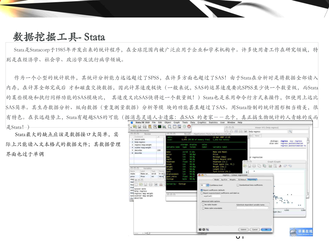This screenshot has height=247, width=329.
Task: Click the OK button in regress dialog
Action: [x=266, y=230]
